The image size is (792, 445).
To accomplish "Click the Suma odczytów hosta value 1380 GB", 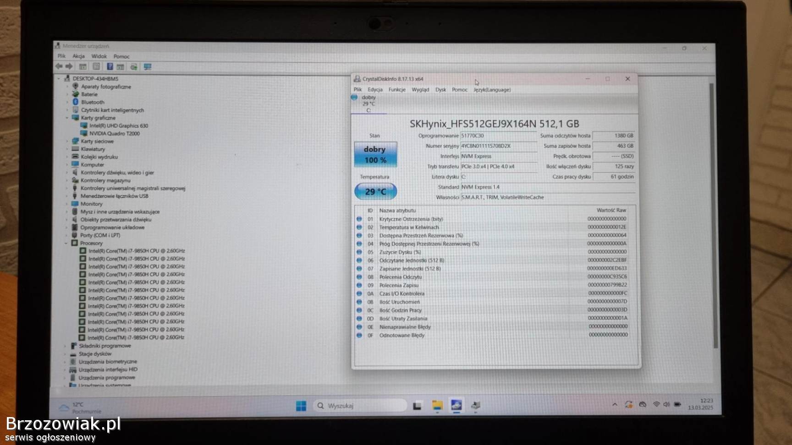I will tap(614, 136).
